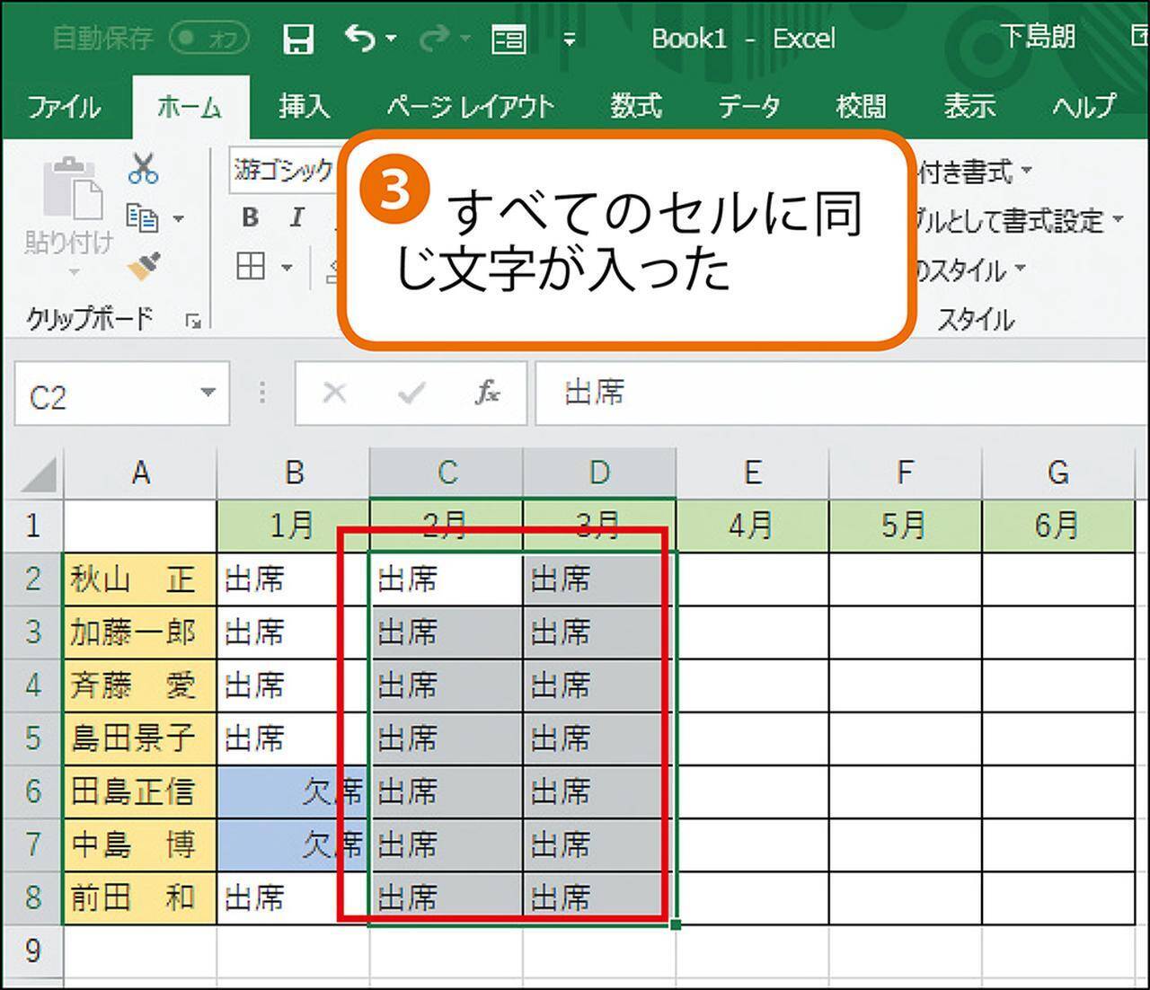Toggle the AutoSave switch

(x=208, y=38)
